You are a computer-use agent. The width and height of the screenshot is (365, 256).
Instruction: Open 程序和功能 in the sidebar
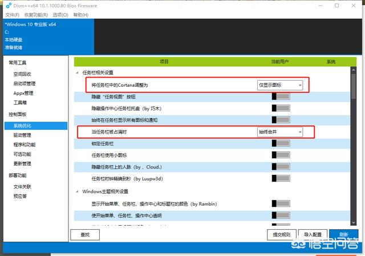point(24,145)
